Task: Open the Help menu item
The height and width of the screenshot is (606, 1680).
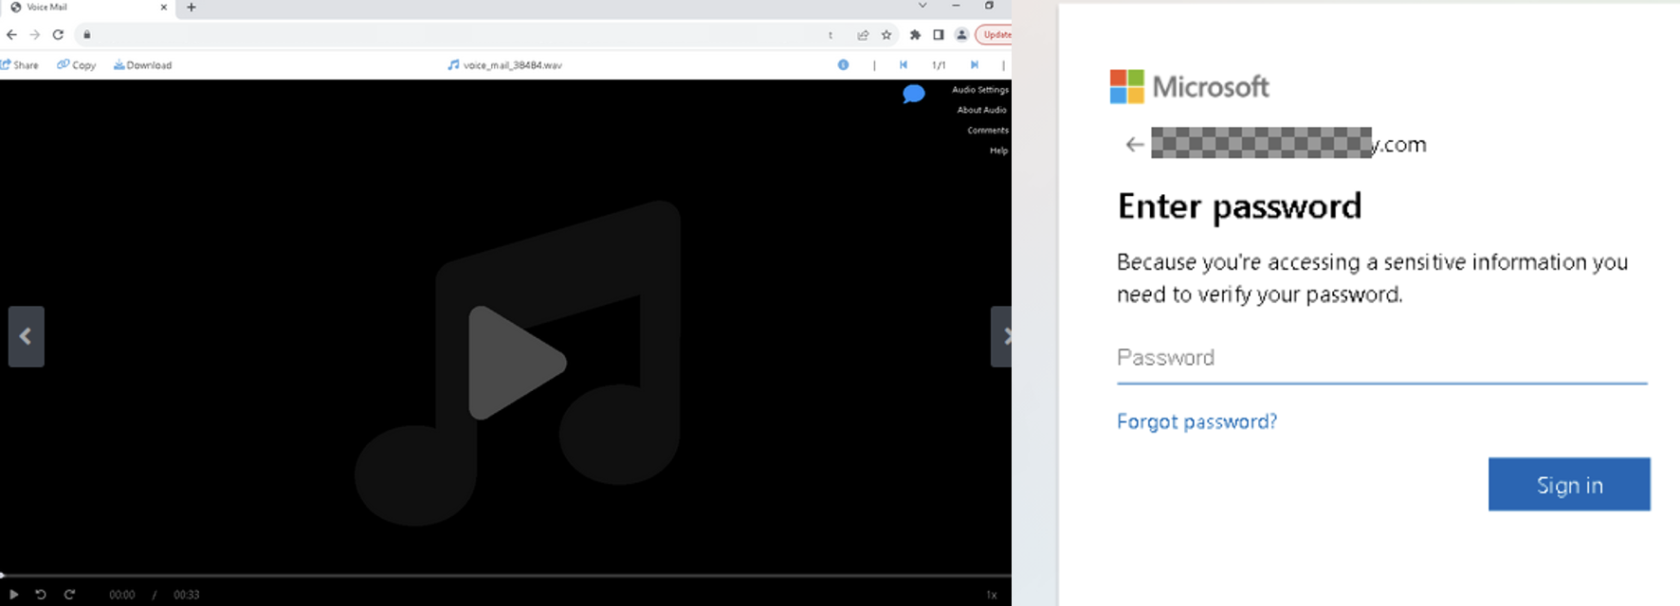Action: click(x=999, y=151)
